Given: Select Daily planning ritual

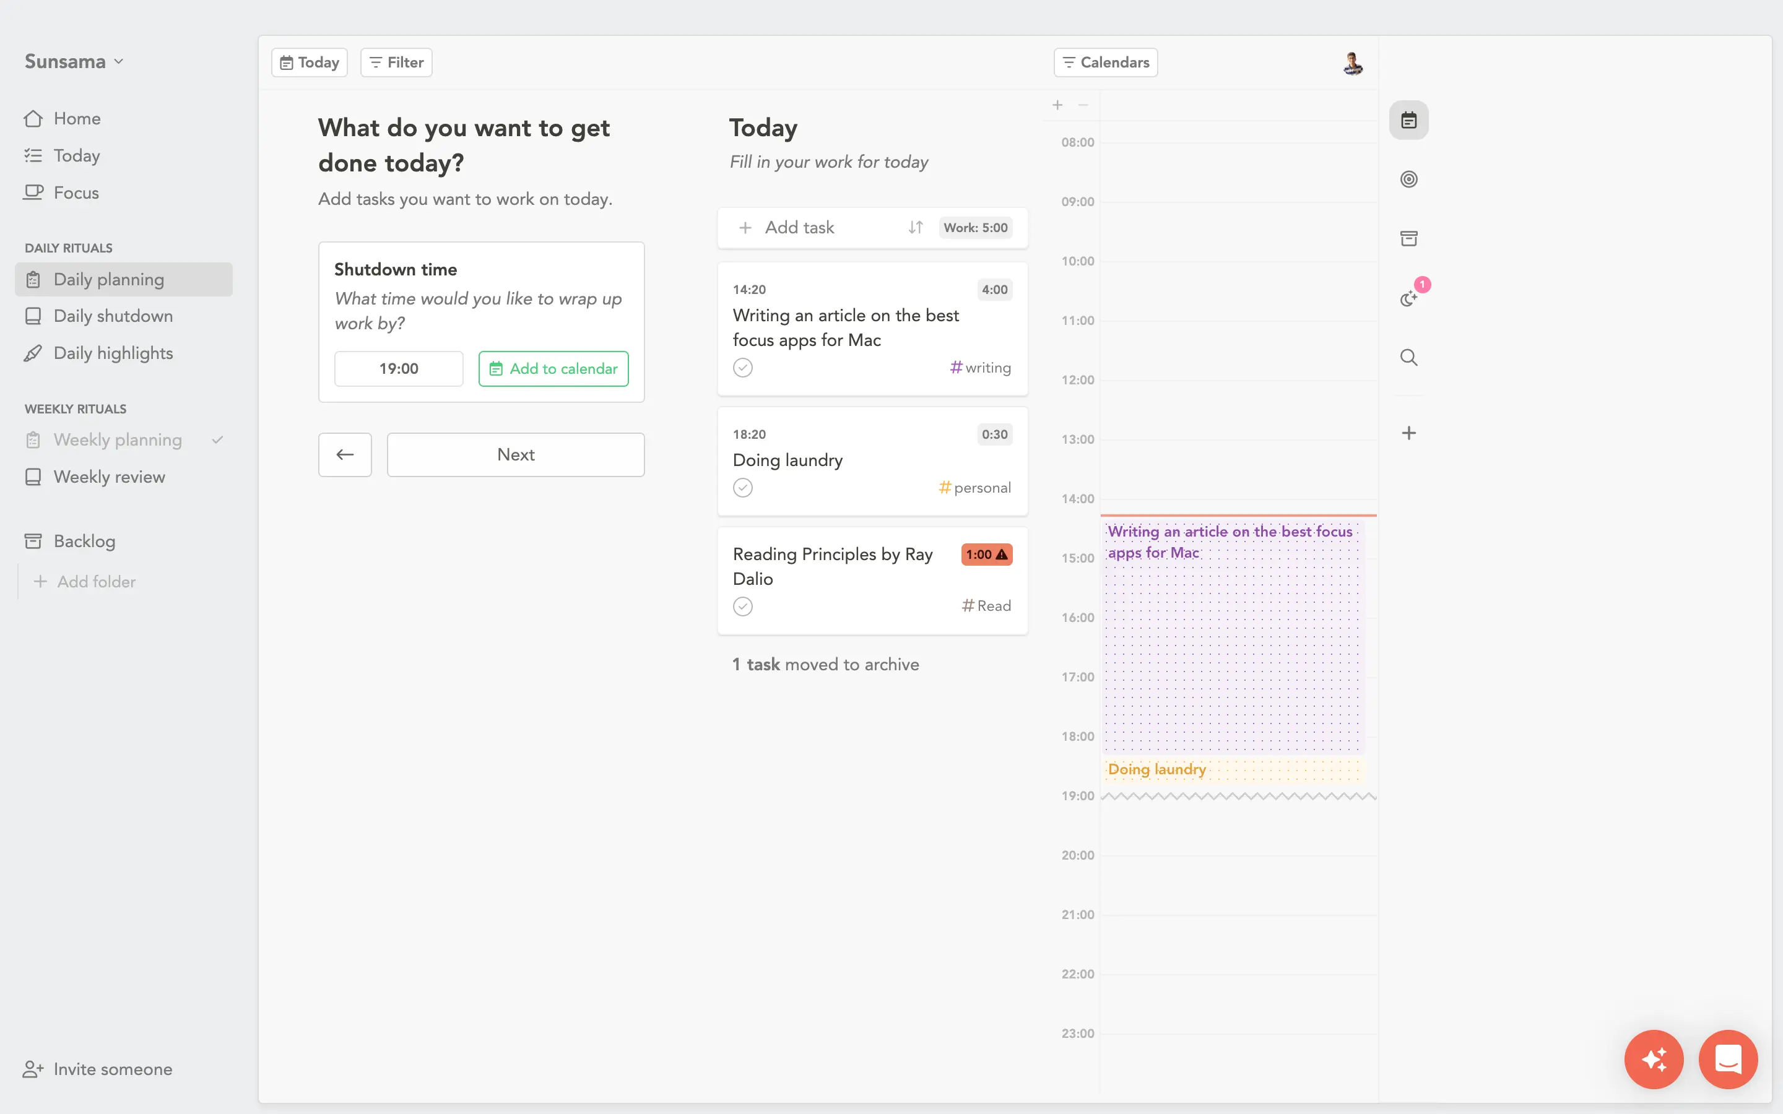Looking at the screenshot, I should point(124,279).
